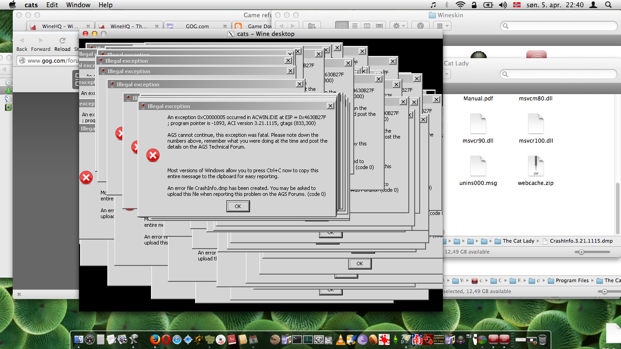Open the cats application menu
621x349 pixels.
pos(31,5)
